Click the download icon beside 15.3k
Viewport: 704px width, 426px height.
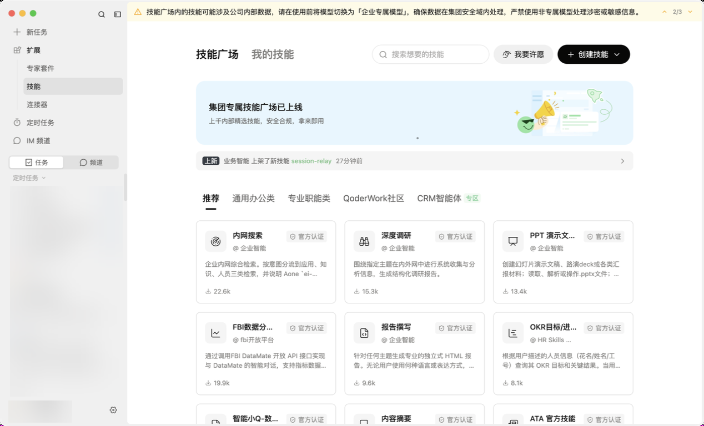click(x=357, y=291)
